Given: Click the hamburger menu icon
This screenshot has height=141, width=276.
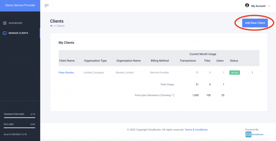Looking at the screenshot, I should pyautogui.click(x=47, y=6).
